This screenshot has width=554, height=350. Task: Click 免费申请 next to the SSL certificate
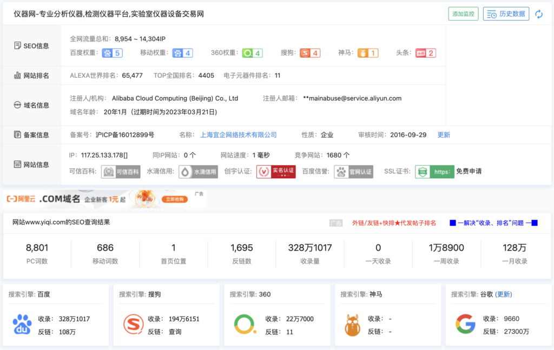coord(469,172)
